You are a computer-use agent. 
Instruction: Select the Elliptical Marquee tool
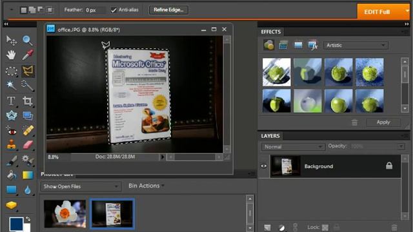coord(12,71)
